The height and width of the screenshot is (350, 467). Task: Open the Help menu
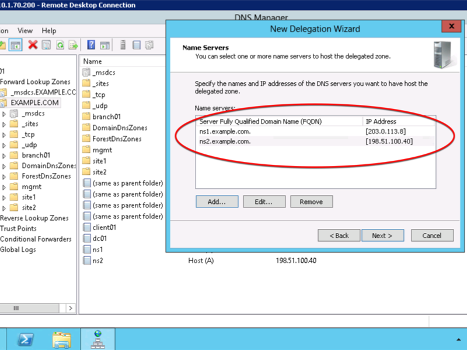click(x=49, y=31)
